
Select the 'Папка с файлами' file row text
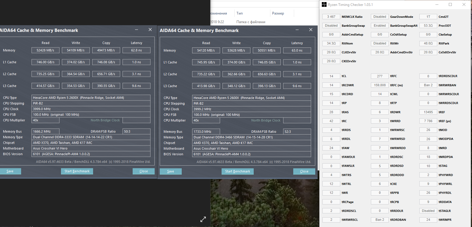pos(251,22)
